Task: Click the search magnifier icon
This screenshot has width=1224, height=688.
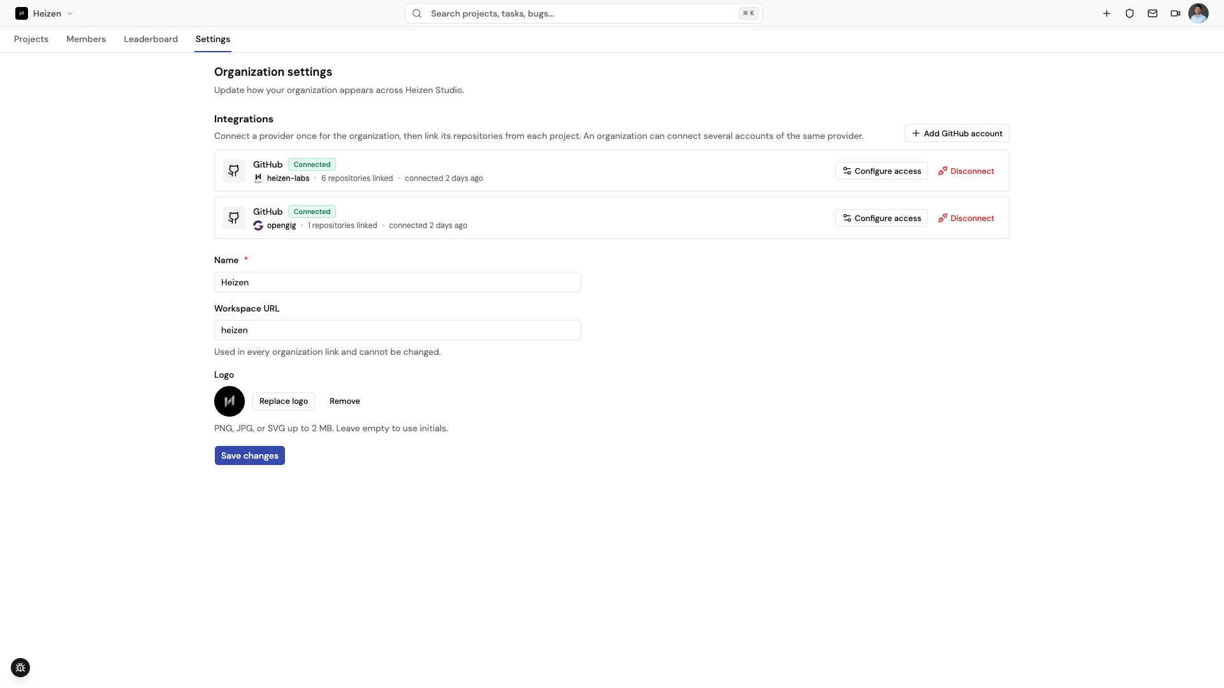Action: 417,13
